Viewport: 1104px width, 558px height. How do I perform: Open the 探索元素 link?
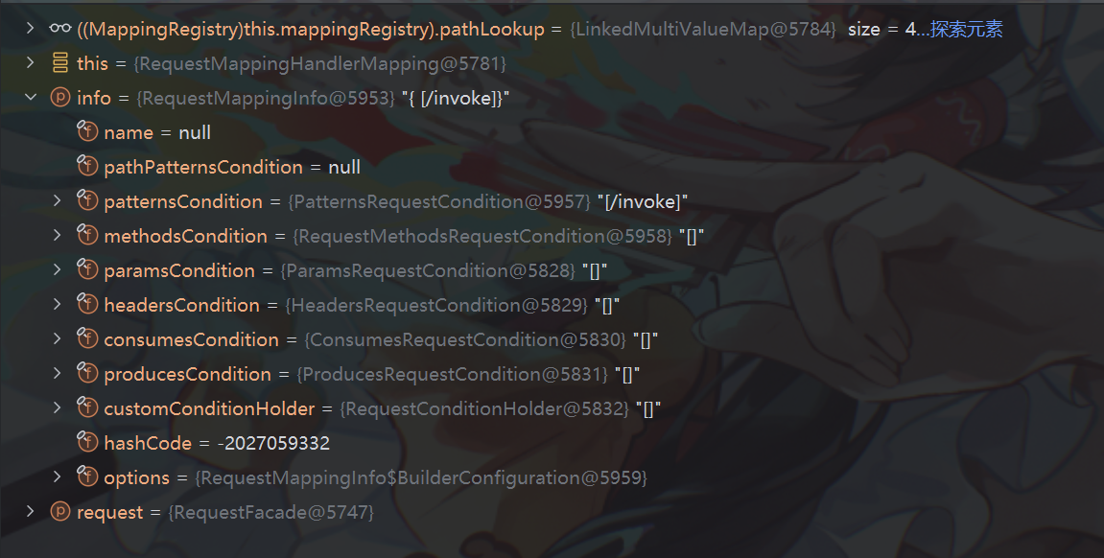click(966, 29)
